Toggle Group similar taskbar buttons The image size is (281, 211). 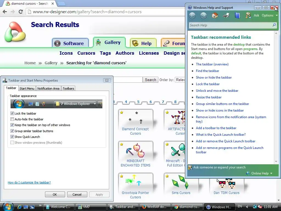12,131
